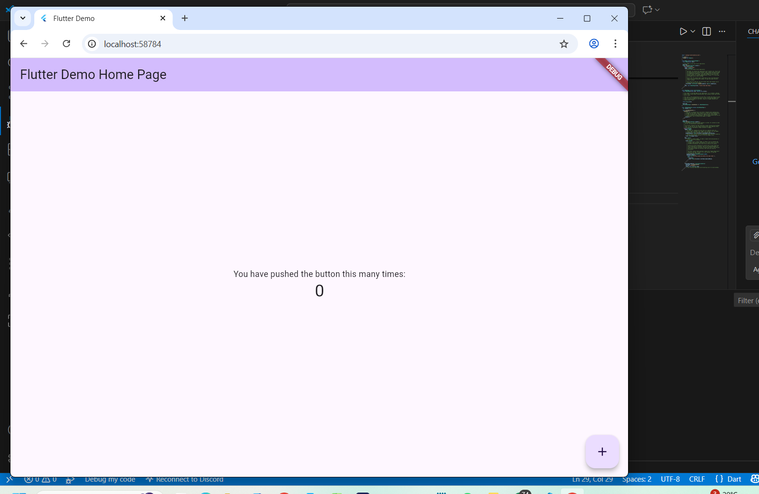Split the VS Code editor
The image size is (759, 494).
[707, 31]
